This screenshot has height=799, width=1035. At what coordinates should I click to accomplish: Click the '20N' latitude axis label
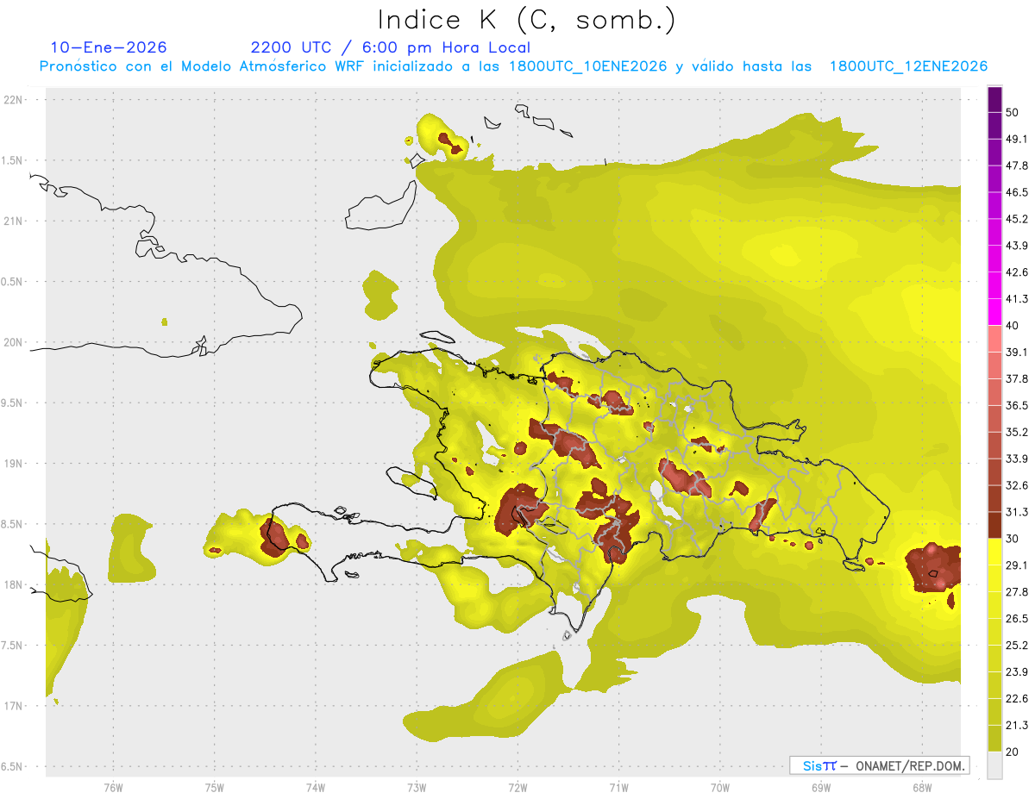tap(15, 342)
